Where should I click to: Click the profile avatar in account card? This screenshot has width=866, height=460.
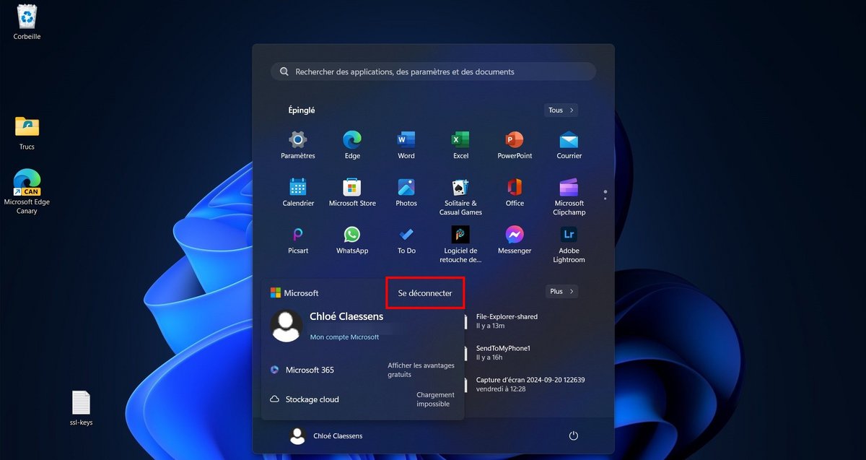pos(286,326)
